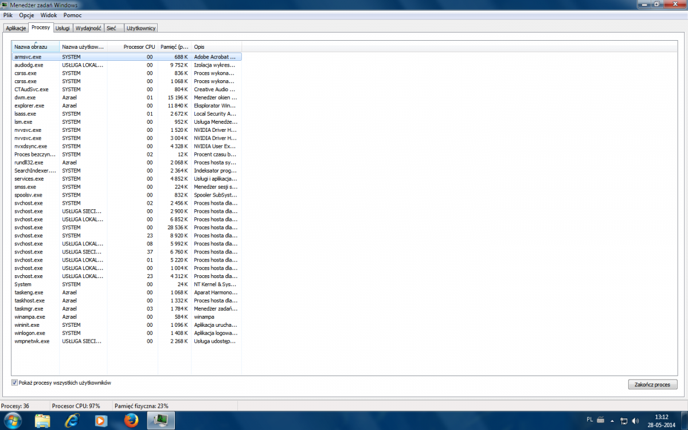Open the Windows Start menu orb
Image resolution: width=688 pixels, height=430 pixels.
[x=11, y=420]
